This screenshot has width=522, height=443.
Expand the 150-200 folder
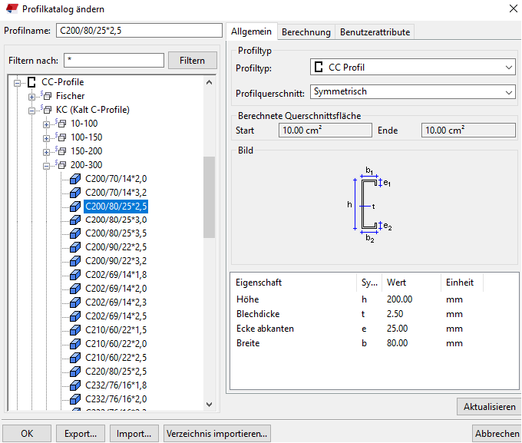coord(46,152)
